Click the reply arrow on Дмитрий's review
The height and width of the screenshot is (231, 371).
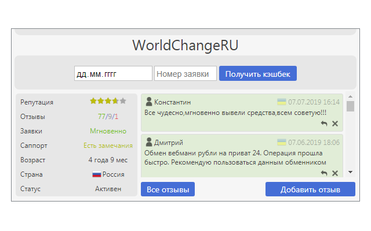324,173
